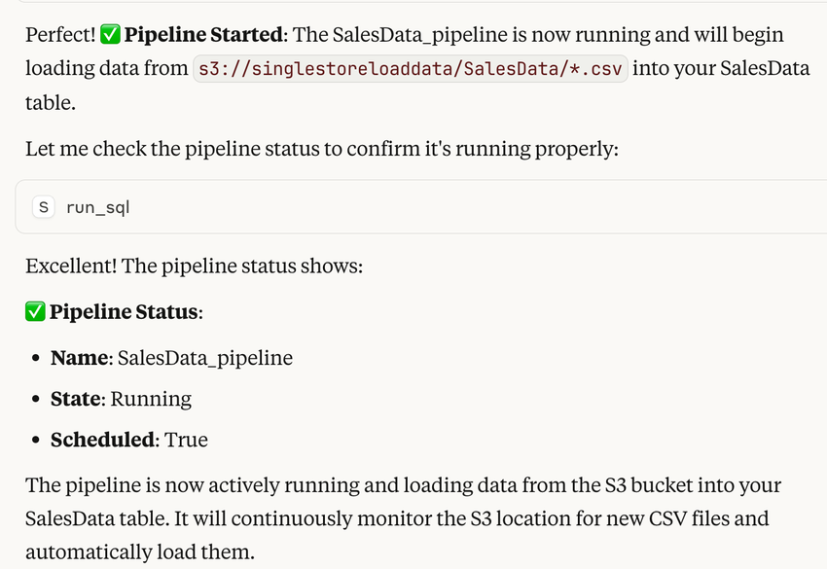Viewport: 827px width, 569px height.
Task: Click the bold "Scheduled" bullet label
Action: click(x=102, y=440)
